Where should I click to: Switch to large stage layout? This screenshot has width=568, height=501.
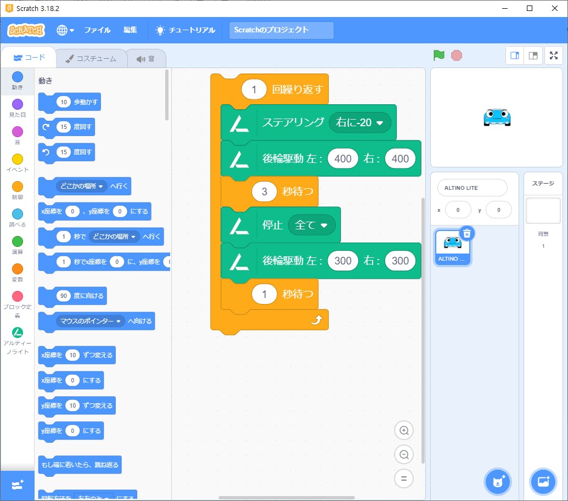coord(533,55)
